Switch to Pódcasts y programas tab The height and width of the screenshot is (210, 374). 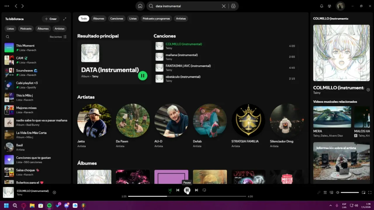156,18
